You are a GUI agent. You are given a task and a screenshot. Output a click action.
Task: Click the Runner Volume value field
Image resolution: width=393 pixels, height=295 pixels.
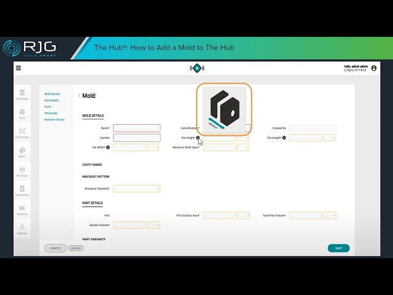[x=130, y=225]
